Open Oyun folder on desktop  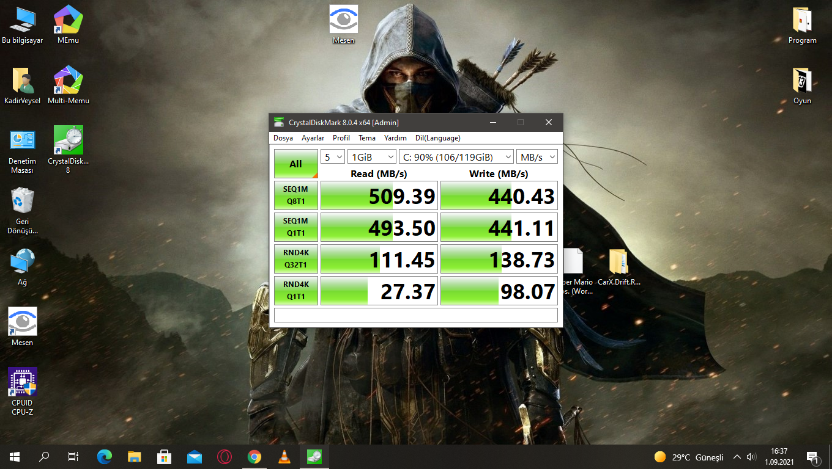pos(802,86)
